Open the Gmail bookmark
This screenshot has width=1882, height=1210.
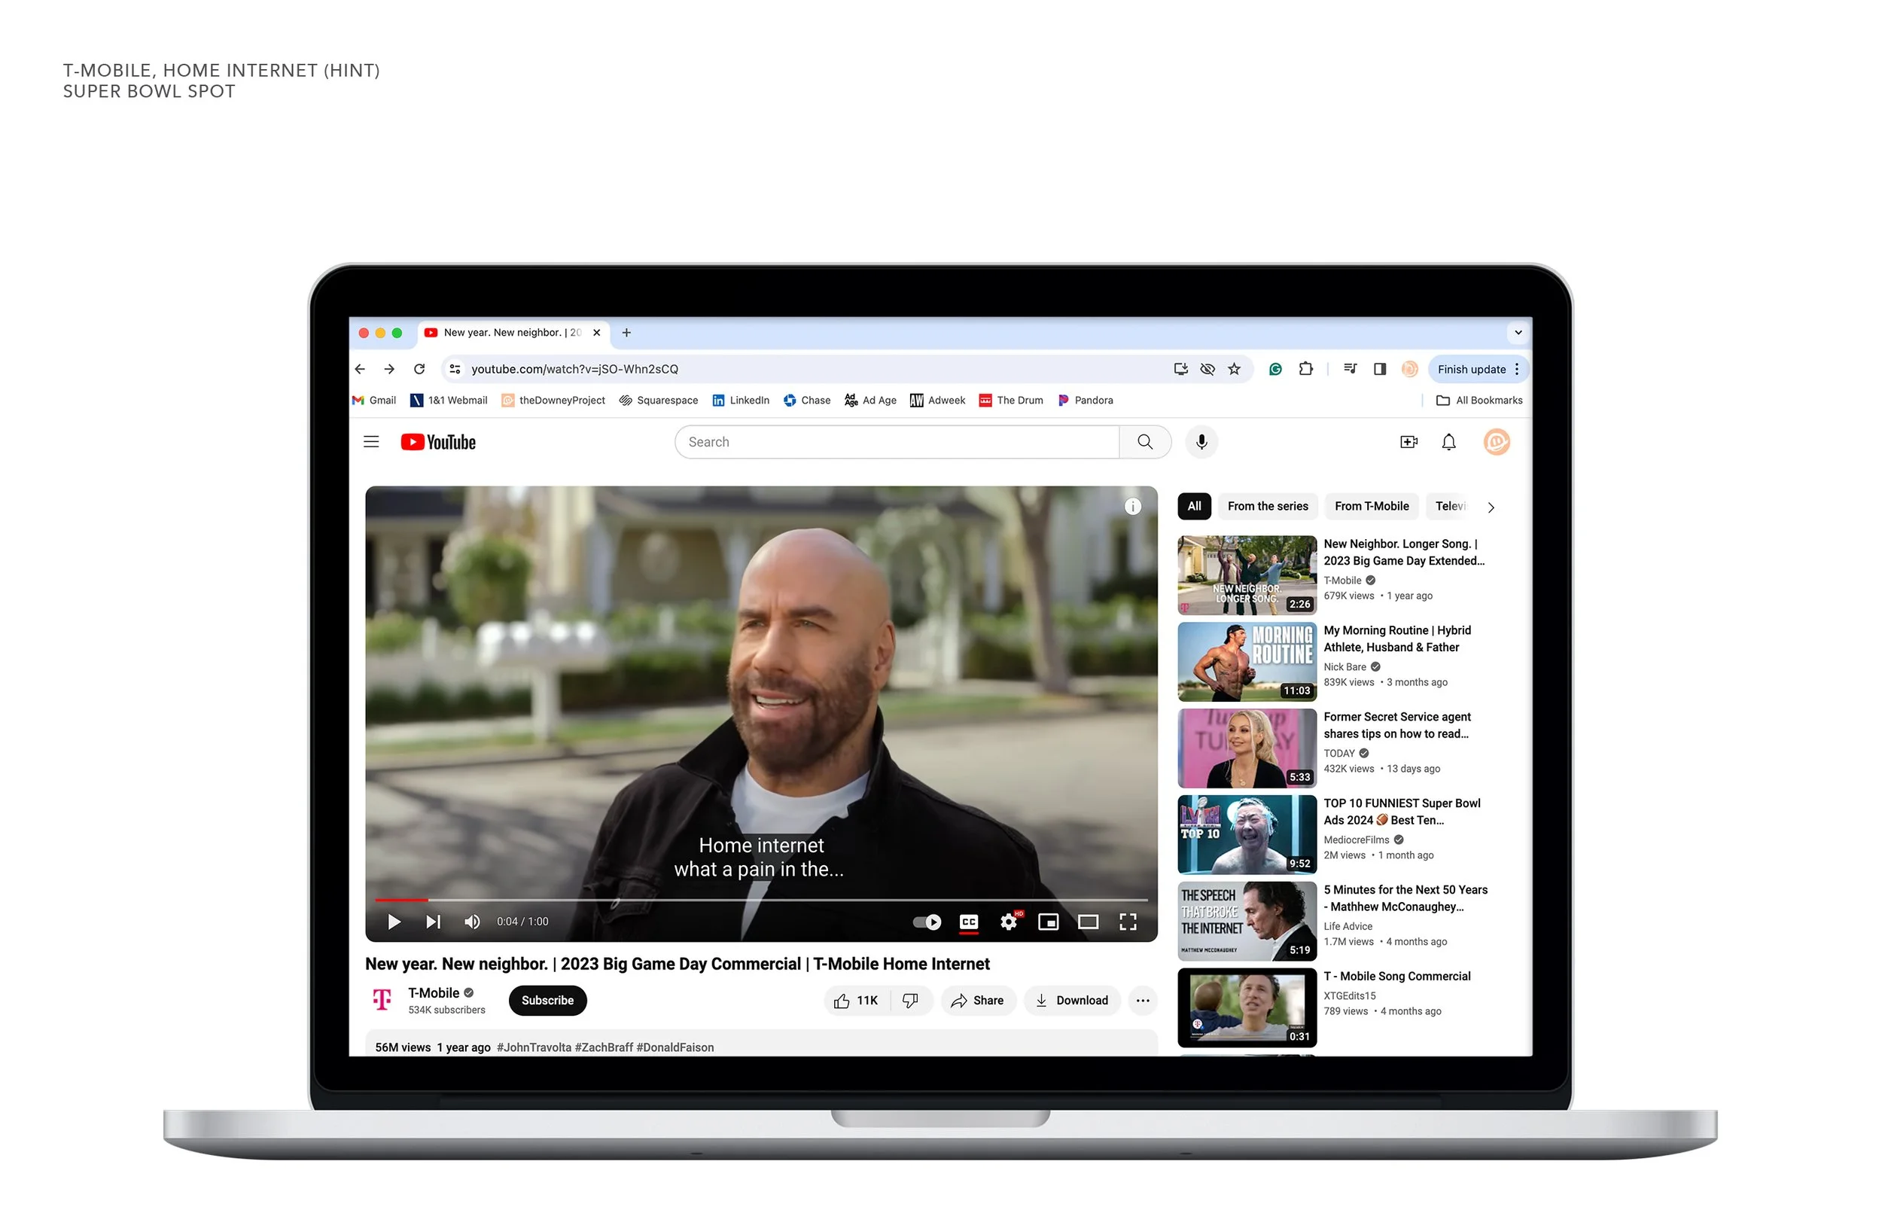(x=374, y=400)
